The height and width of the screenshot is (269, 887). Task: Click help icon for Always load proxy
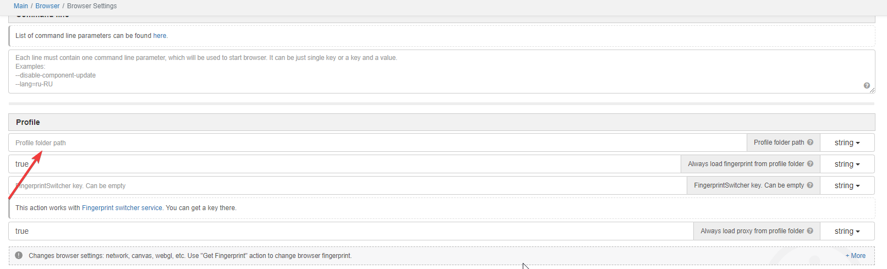click(810, 231)
